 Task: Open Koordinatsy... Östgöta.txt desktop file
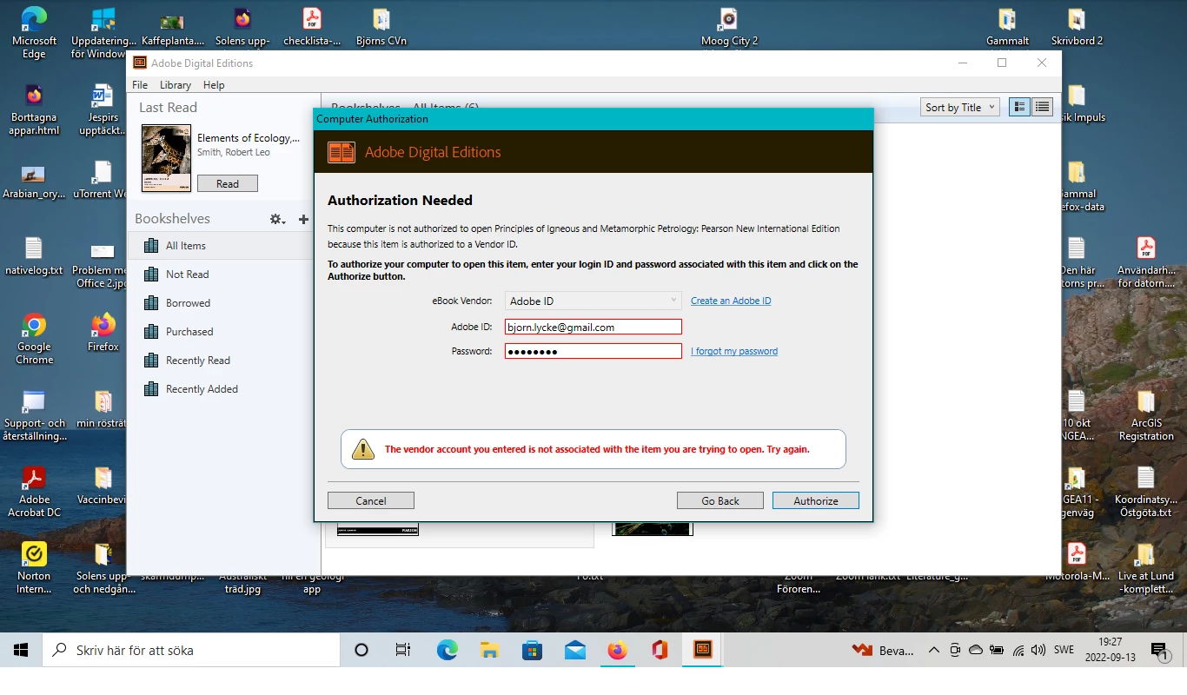point(1145,492)
